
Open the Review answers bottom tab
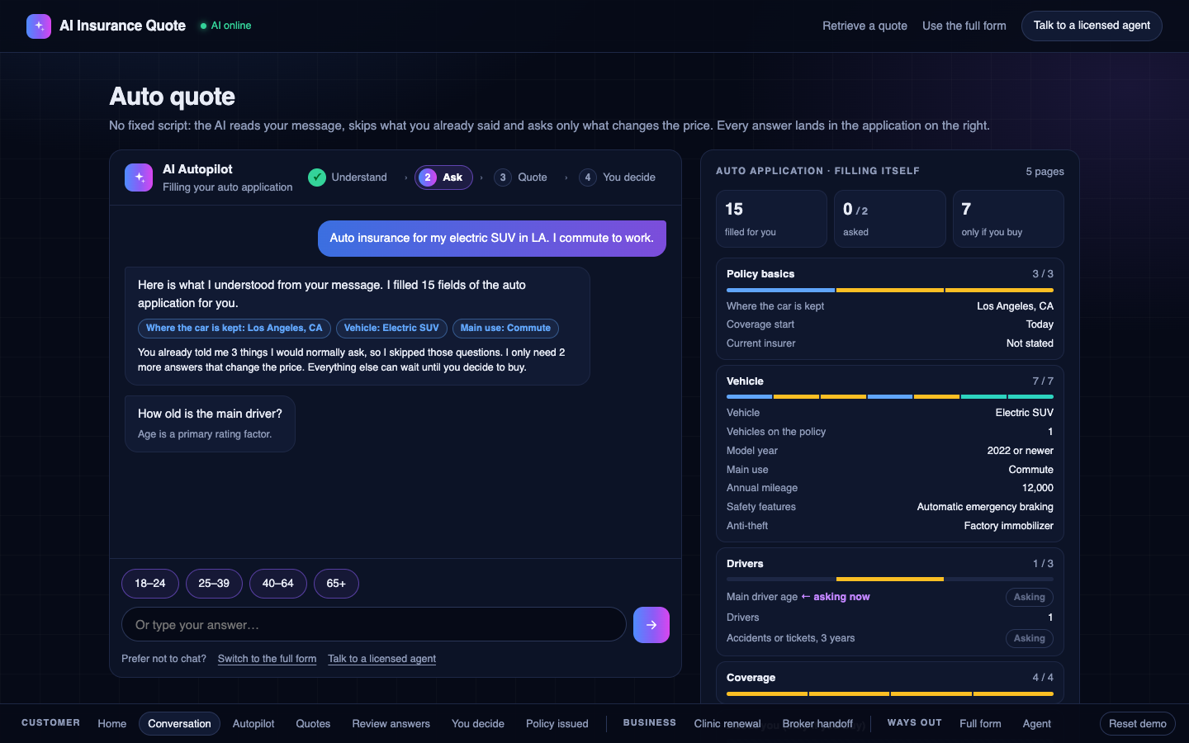pos(391,724)
